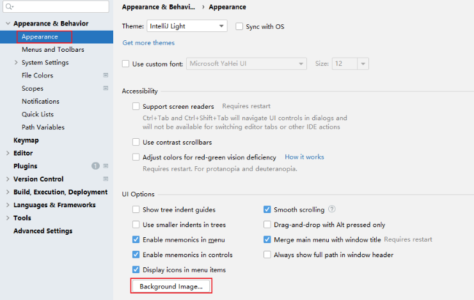The image size is (474, 300).
Task: Click the project-level icon beside Scopes
Action: tap(106, 88)
